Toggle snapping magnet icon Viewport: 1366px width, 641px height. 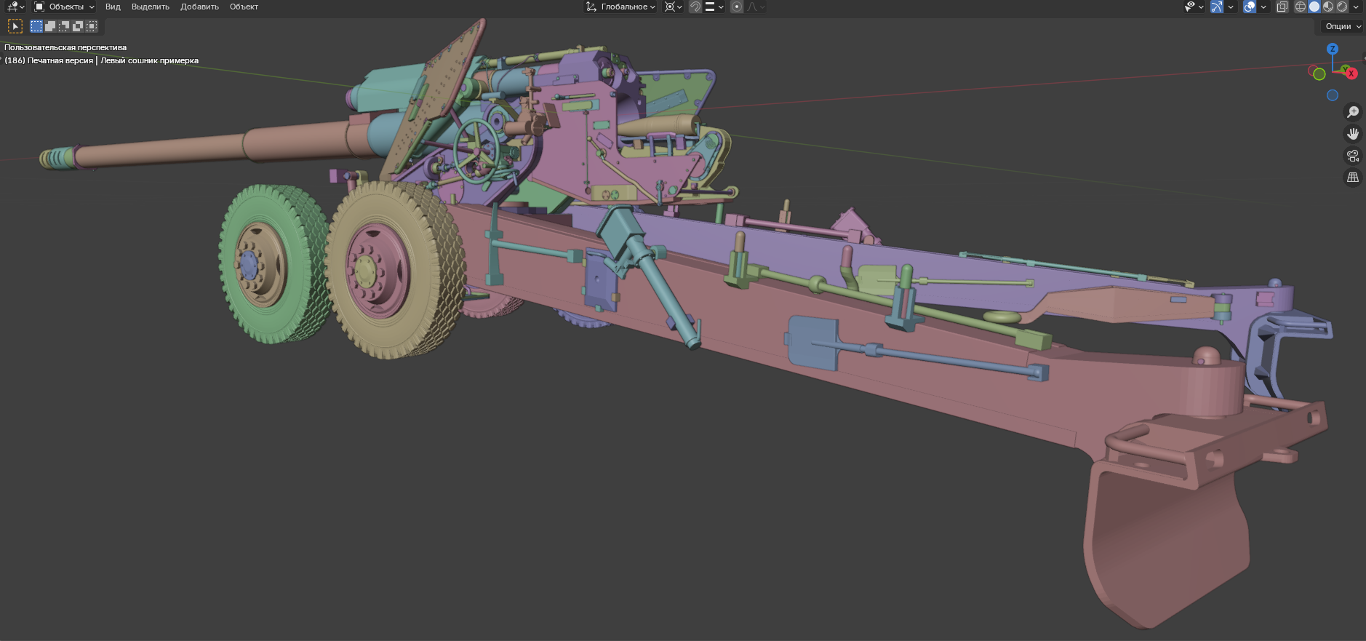pyautogui.click(x=695, y=7)
